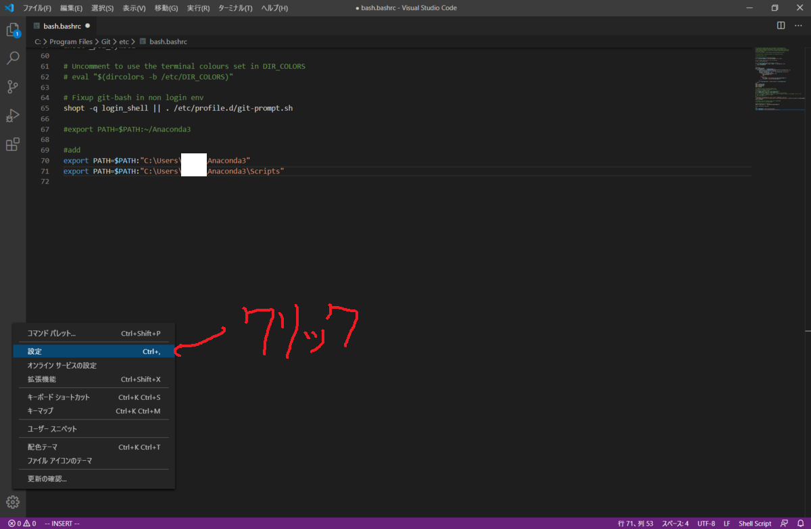The image size is (811, 529).
Task: Open the 編集(E) menu
Action: point(71,8)
